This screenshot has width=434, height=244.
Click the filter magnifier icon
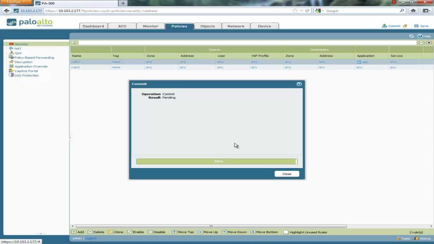pos(73,43)
